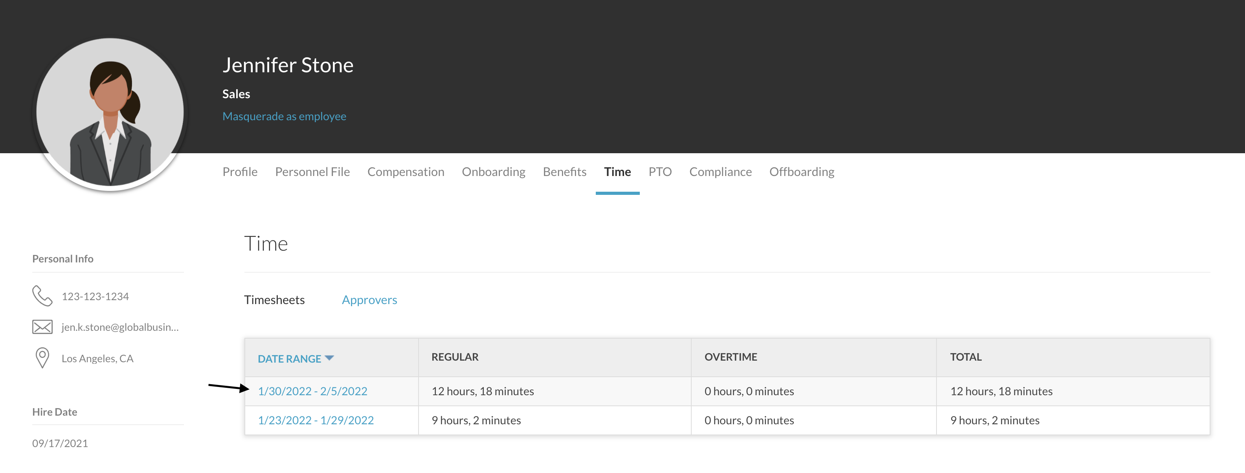Screen dimensions: 1245x473
Task: Click the TOTAL column header
Action: pyautogui.click(x=966, y=357)
